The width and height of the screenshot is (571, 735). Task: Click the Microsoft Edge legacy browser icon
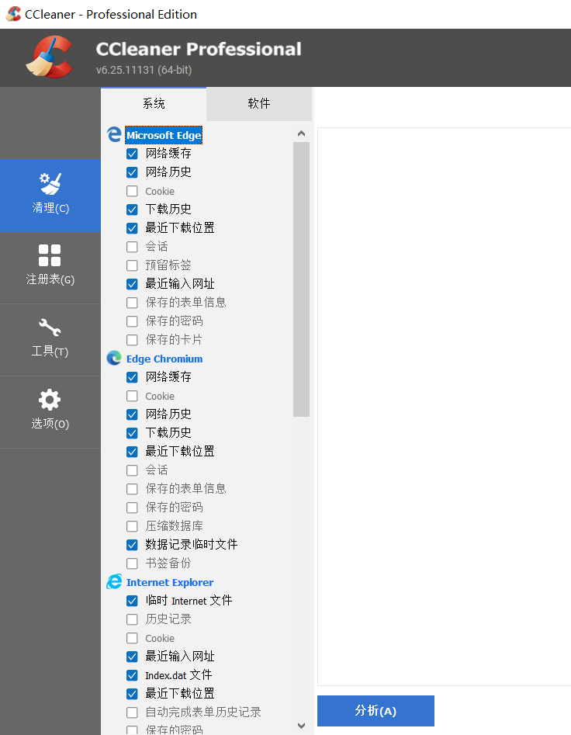pos(114,135)
